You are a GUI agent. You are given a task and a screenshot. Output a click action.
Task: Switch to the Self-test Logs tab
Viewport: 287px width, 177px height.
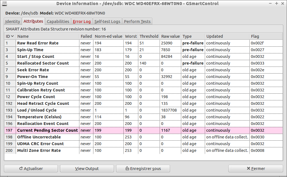[x=107, y=21]
